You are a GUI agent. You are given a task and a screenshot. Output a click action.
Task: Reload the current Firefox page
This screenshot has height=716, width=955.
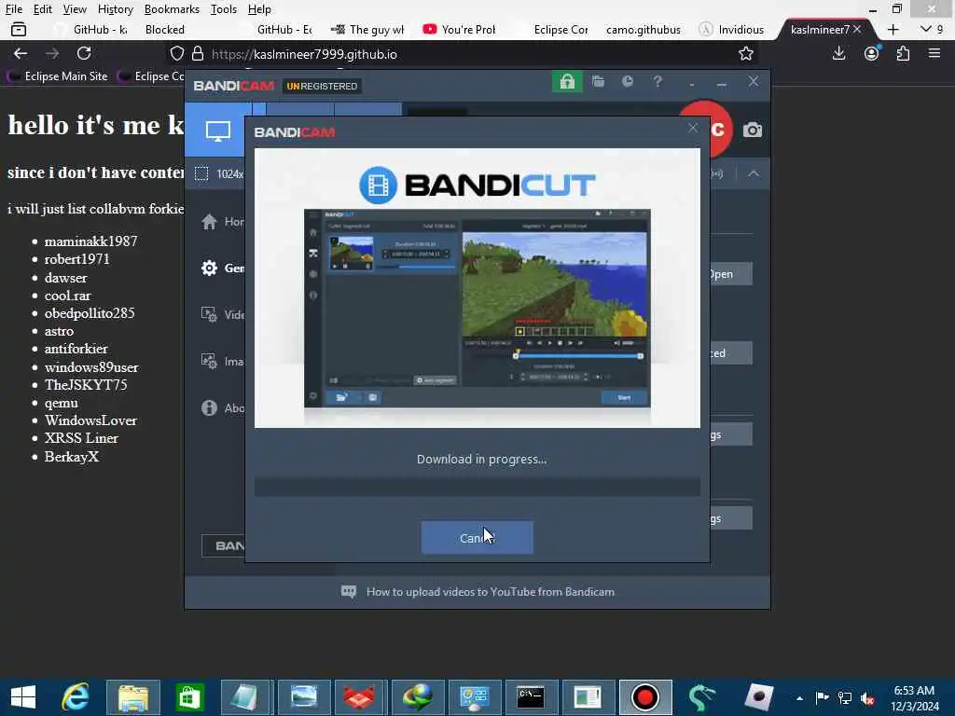pos(84,53)
